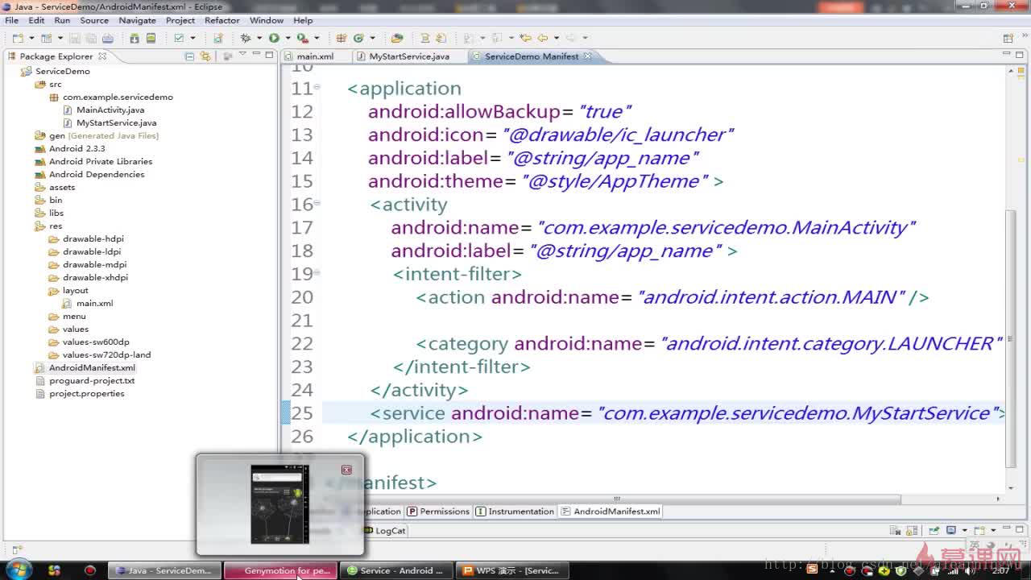
Task: Switch to WPS presentation in the taskbar
Action: click(512, 570)
